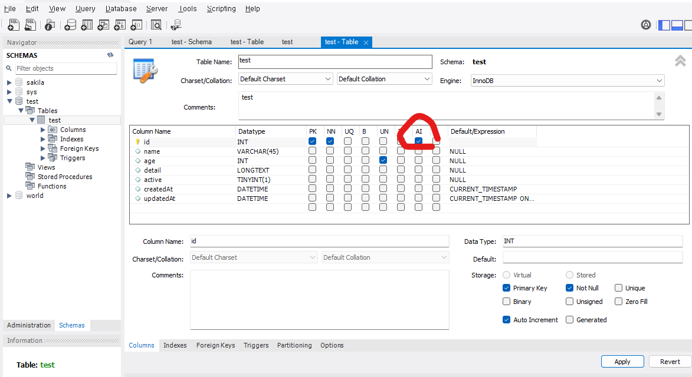Enable the Unique checkbox
Image resolution: width=692 pixels, height=377 pixels.
619,288
